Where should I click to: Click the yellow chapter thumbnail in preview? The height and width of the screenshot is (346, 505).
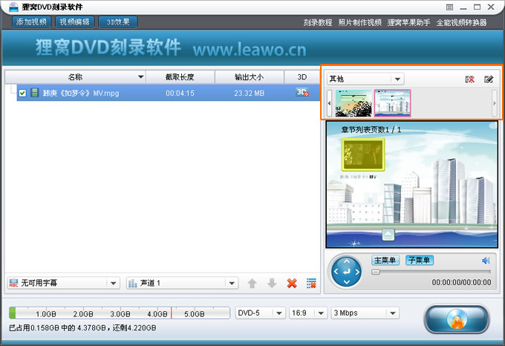(363, 154)
